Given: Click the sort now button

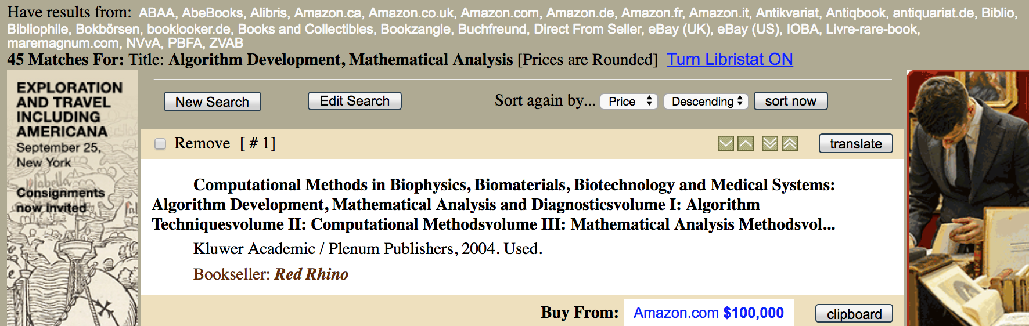Looking at the screenshot, I should point(790,101).
